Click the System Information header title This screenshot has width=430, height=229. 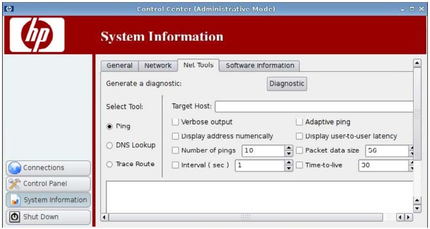[162, 36]
